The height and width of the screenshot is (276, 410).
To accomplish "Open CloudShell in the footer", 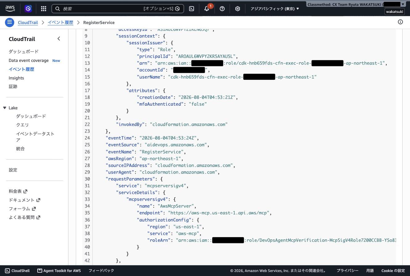I will pos(17,270).
